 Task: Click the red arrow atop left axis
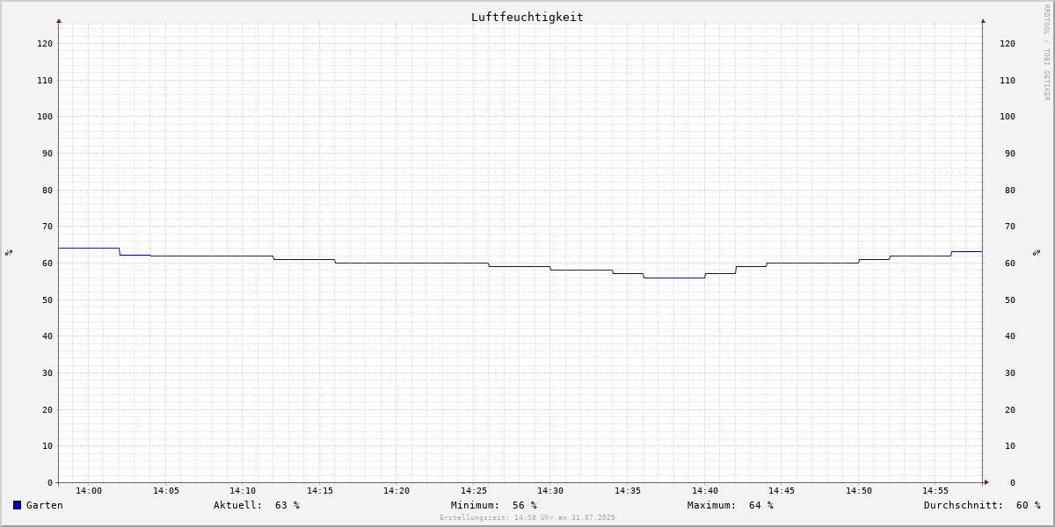59,20
